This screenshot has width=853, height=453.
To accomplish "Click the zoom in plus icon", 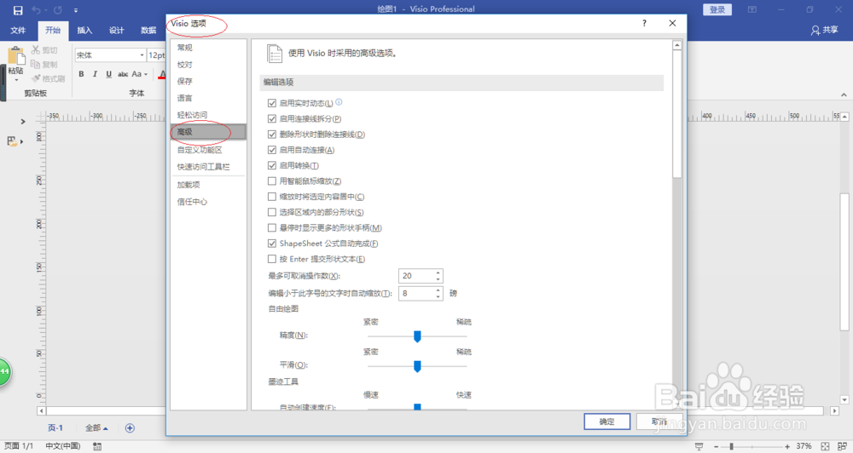I will 787,446.
